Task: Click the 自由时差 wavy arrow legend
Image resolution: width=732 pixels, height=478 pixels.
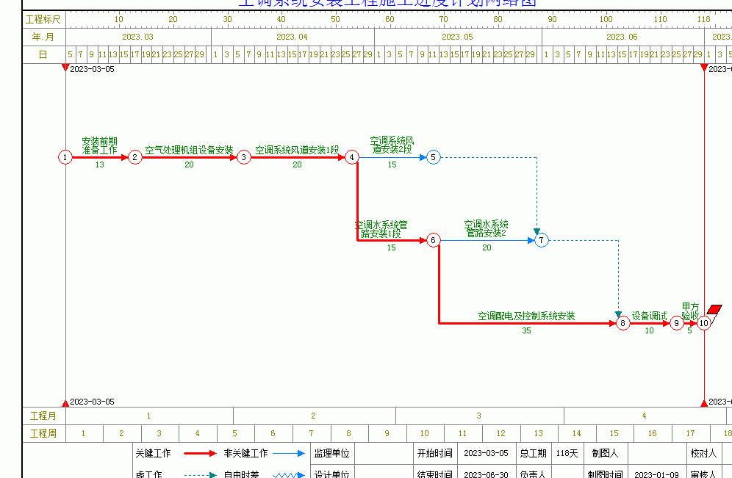Action: coord(289,475)
